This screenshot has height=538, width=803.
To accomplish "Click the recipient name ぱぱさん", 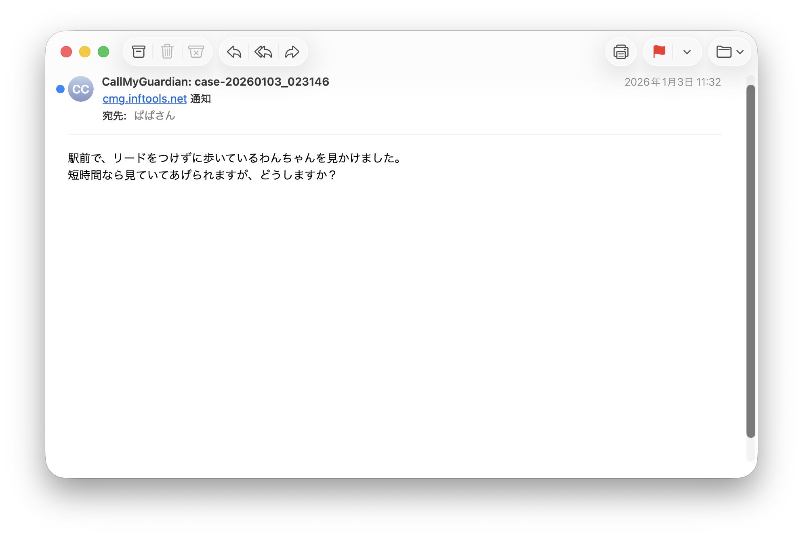I will pyautogui.click(x=155, y=116).
